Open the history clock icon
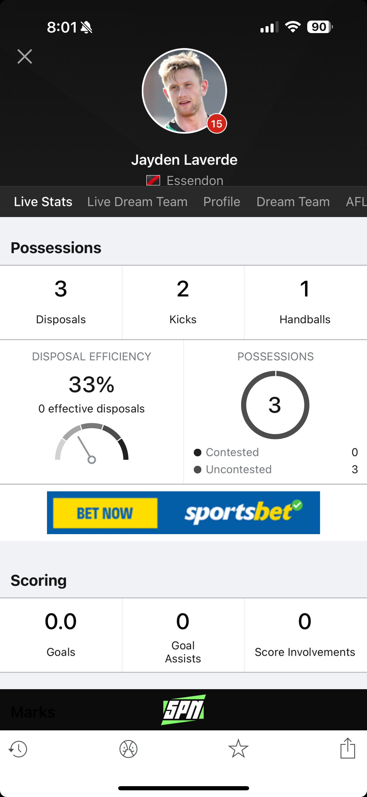The height and width of the screenshot is (797, 367). [x=18, y=749]
